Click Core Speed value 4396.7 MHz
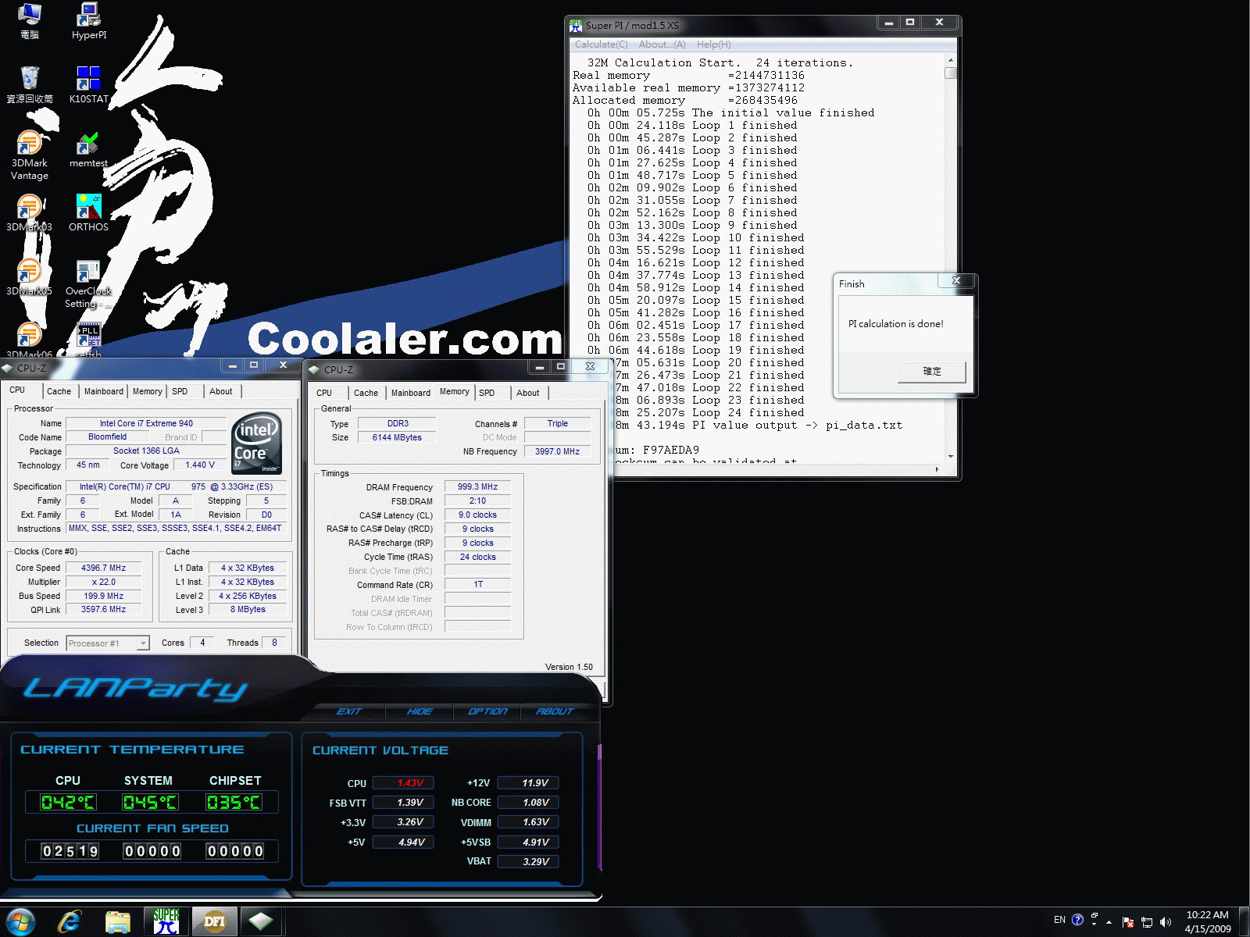This screenshot has height=937, width=1250. [103, 568]
